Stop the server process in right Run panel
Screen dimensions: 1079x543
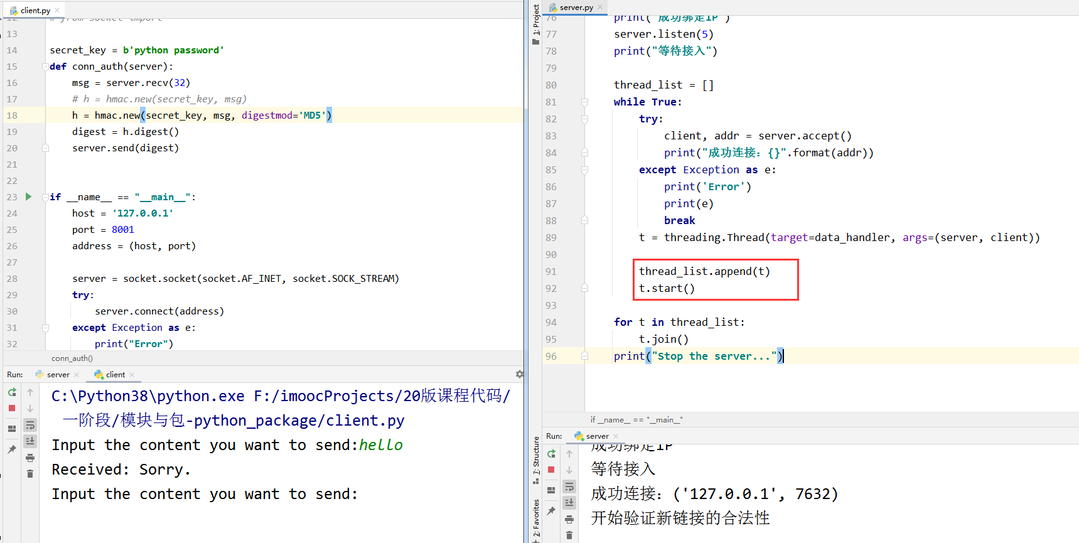point(551,470)
